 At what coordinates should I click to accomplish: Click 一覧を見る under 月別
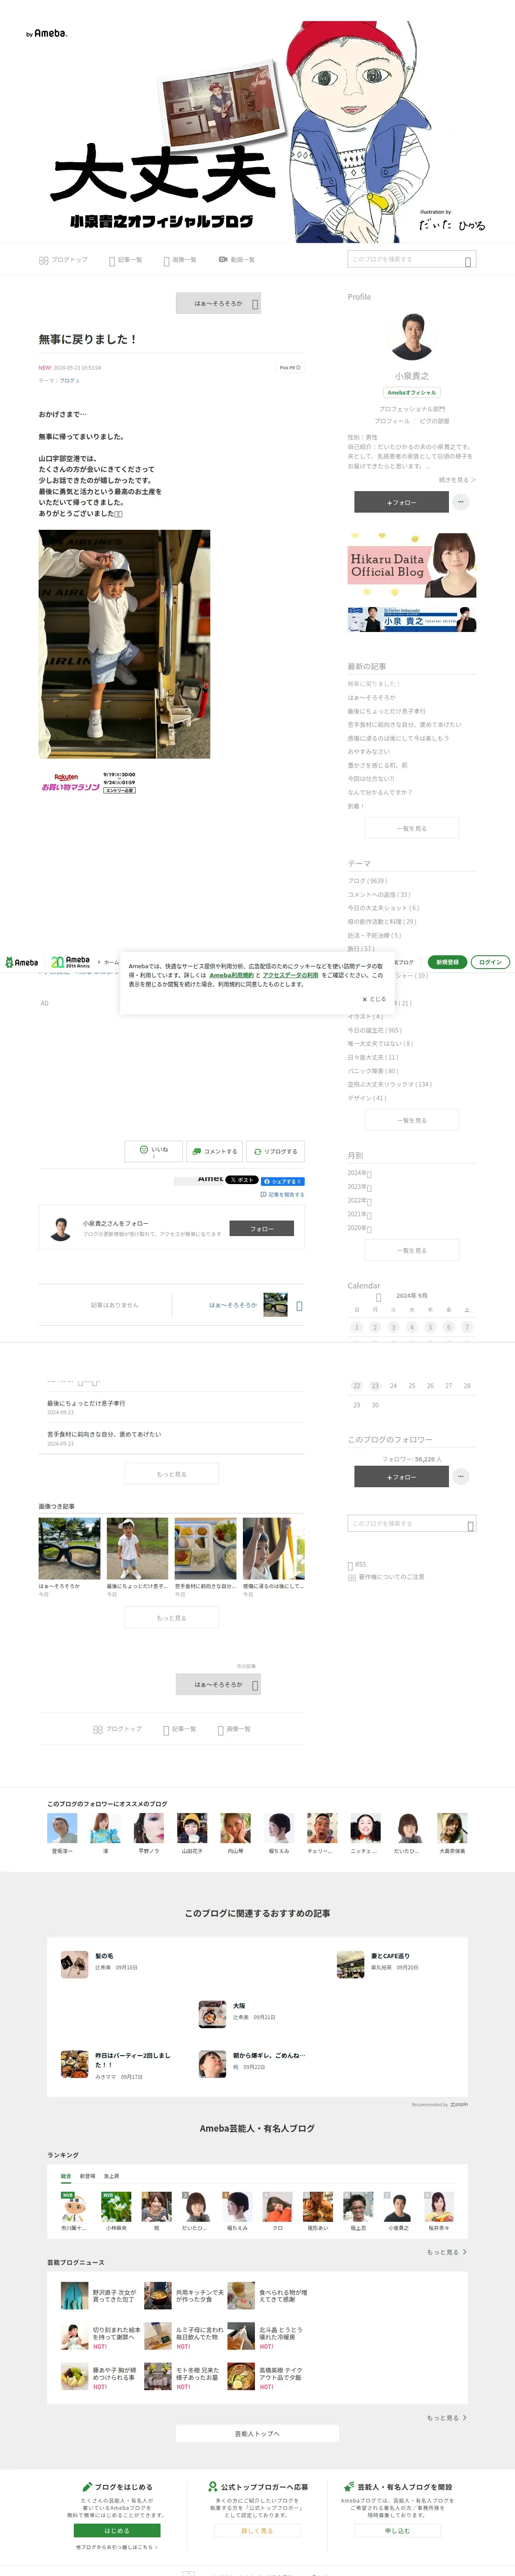412,1250
